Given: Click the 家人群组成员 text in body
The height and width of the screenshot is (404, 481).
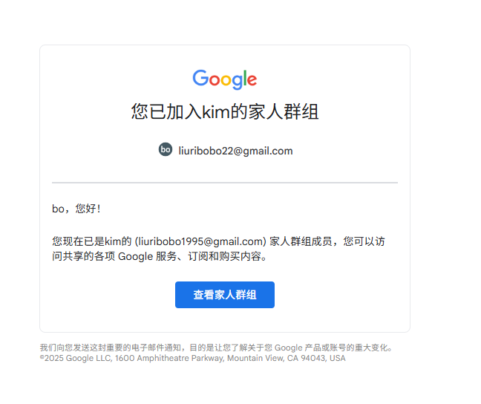Looking at the screenshot, I should pyautogui.click(x=301, y=241).
